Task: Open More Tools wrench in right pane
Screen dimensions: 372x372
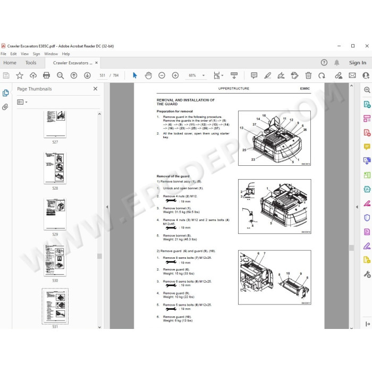Action: pos(367,274)
